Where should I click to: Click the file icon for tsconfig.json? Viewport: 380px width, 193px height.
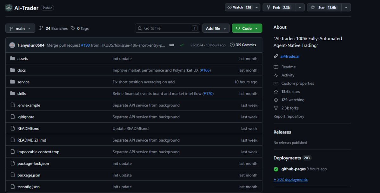pyautogui.click(x=13, y=187)
